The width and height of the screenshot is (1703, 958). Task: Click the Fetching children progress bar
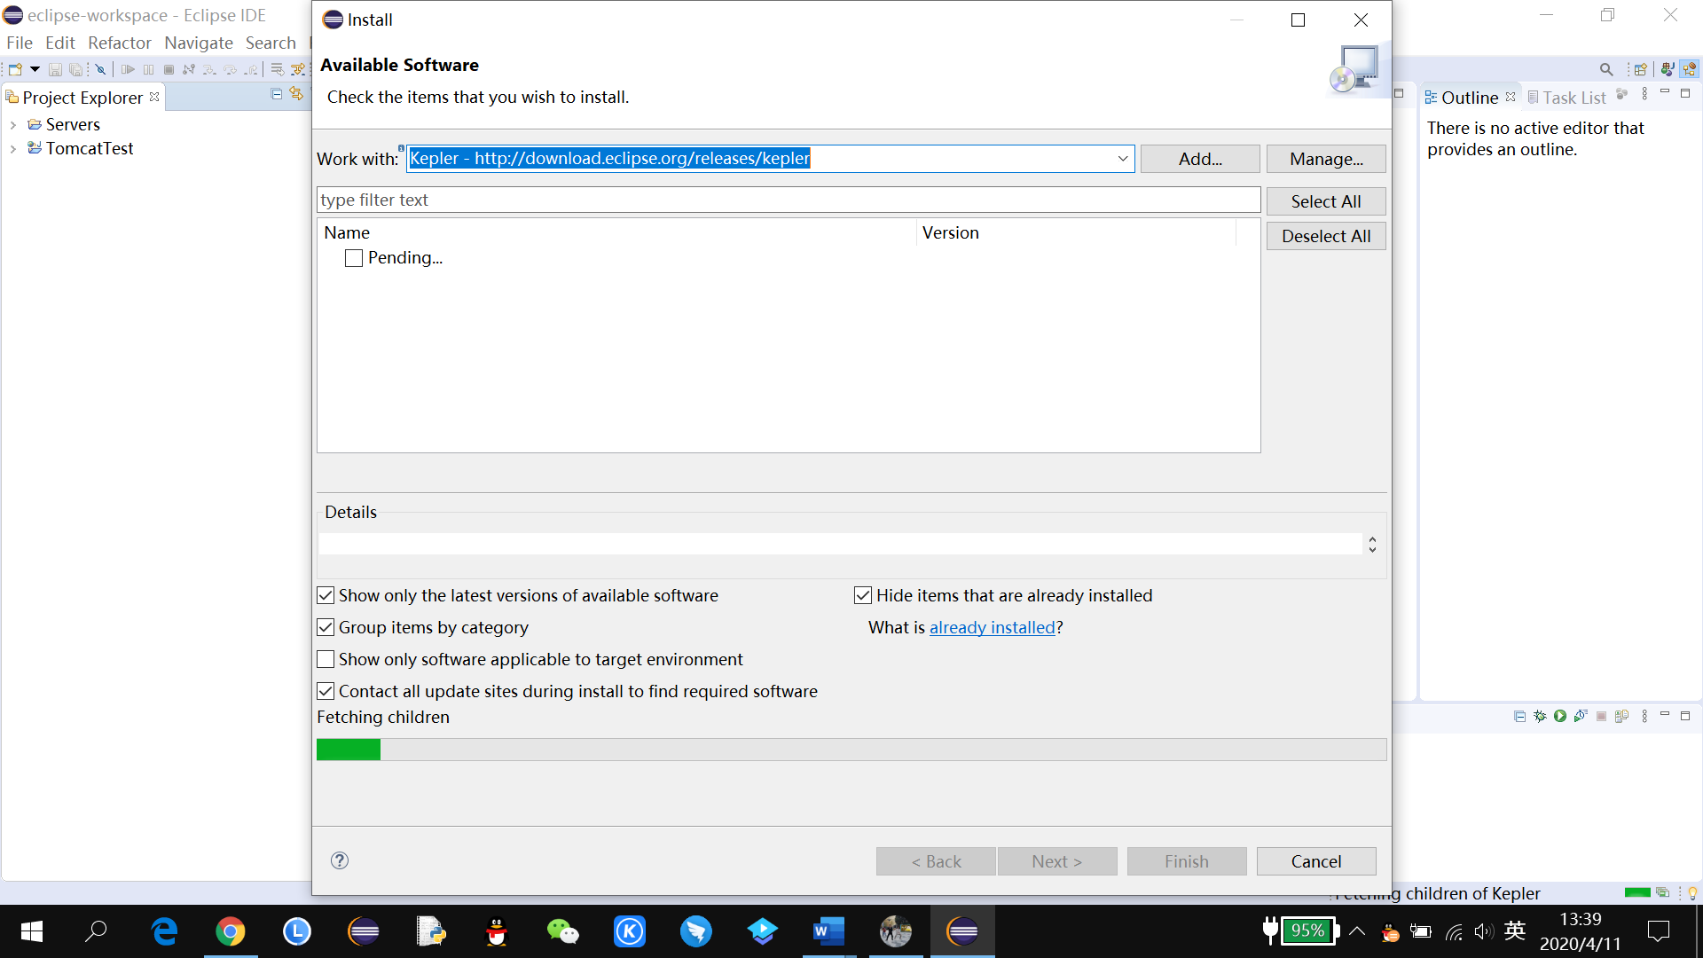[851, 749]
